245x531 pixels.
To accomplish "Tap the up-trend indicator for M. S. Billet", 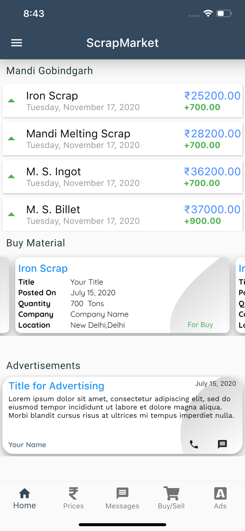I will pos(11,214).
